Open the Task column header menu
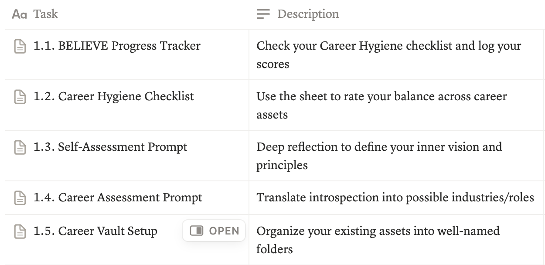Image resolution: width=545 pixels, height=265 pixels. click(46, 14)
